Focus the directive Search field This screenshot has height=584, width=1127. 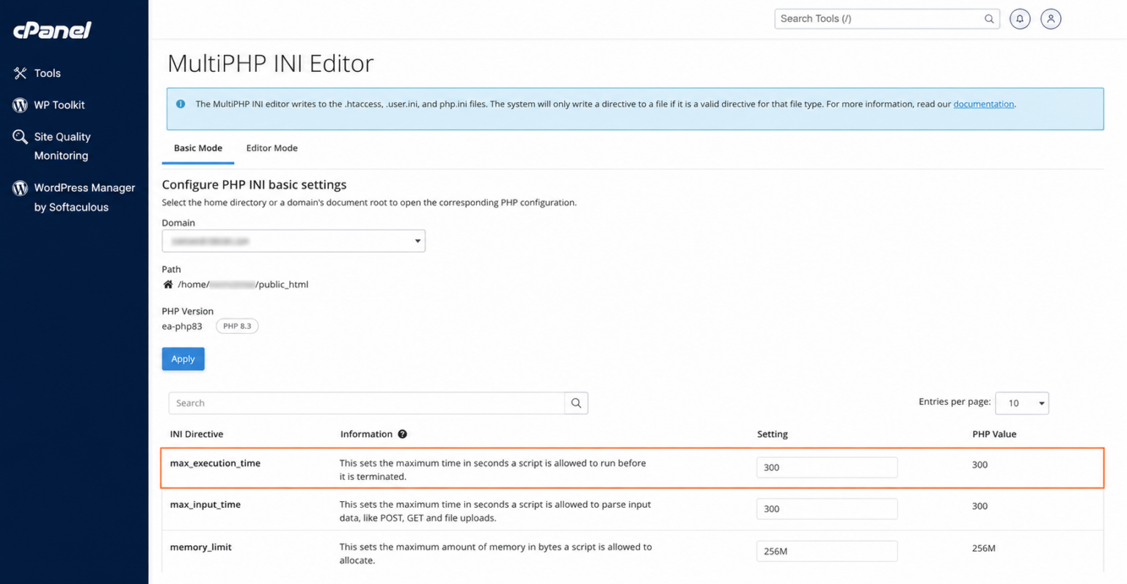click(366, 403)
